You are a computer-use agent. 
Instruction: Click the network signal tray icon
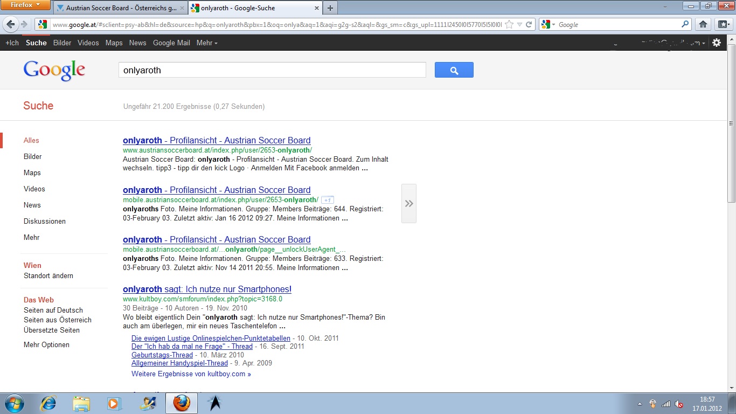(666, 404)
